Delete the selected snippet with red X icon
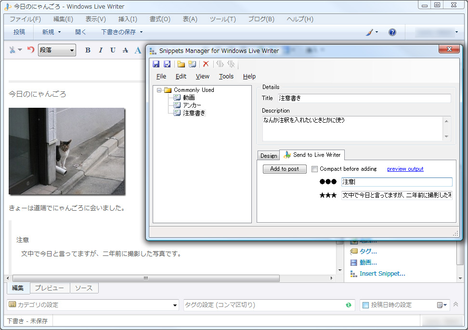The image size is (468, 330). coord(206,63)
